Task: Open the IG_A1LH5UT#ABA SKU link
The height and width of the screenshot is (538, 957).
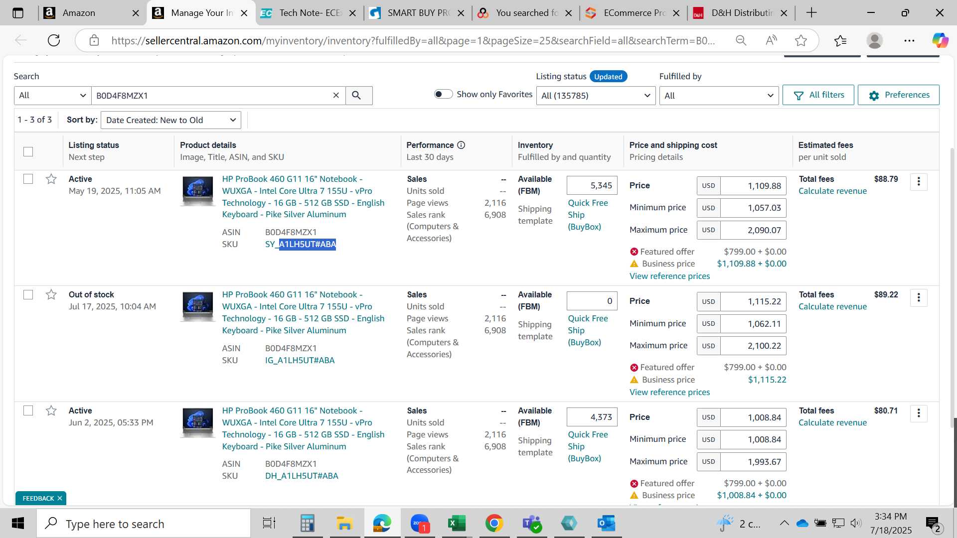Action: coord(300,360)
